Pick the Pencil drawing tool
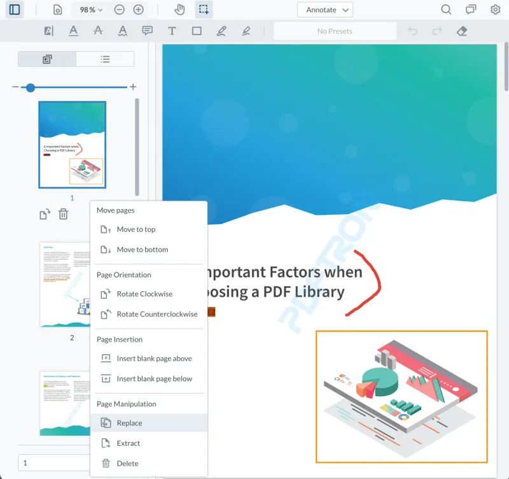 221,31
